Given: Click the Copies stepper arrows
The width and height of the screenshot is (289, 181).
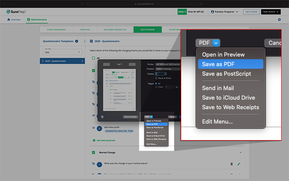Looking at the screenshot, I should 166,74.
